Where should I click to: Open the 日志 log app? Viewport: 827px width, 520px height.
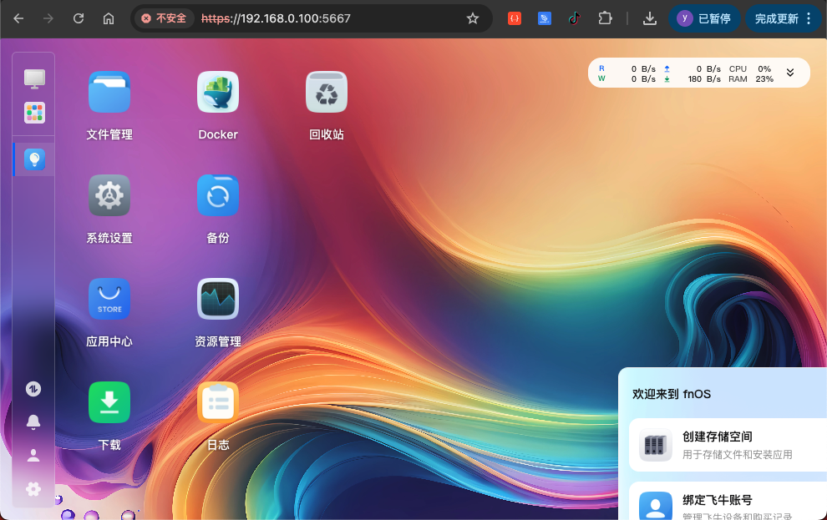click(x=218, y=402)
